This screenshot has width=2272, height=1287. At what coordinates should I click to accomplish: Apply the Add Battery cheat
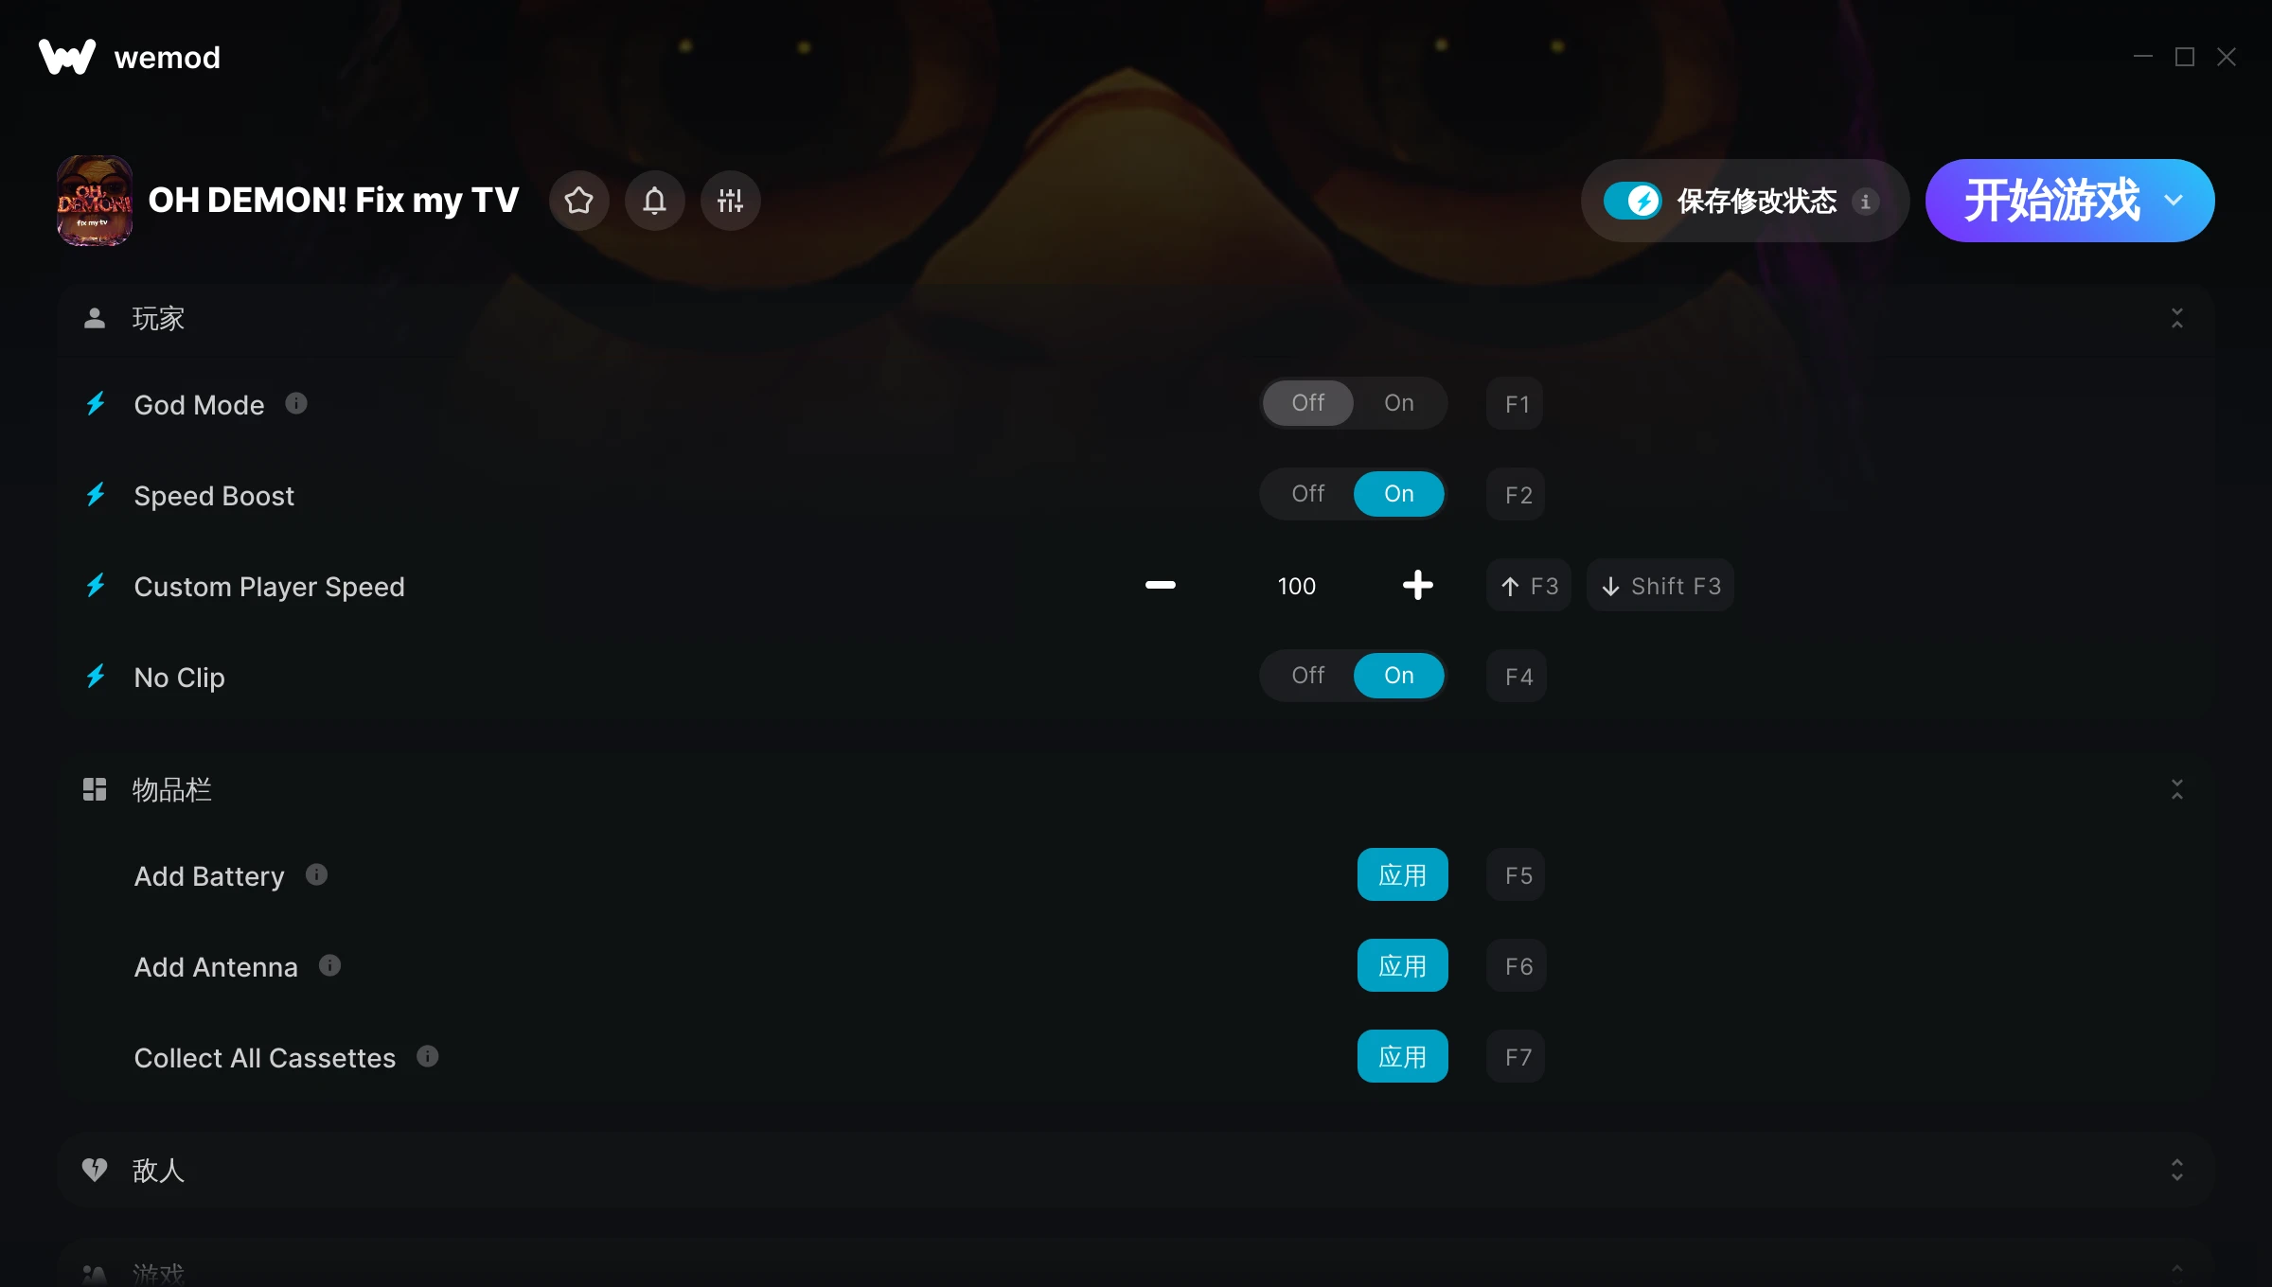point(1402,875)
